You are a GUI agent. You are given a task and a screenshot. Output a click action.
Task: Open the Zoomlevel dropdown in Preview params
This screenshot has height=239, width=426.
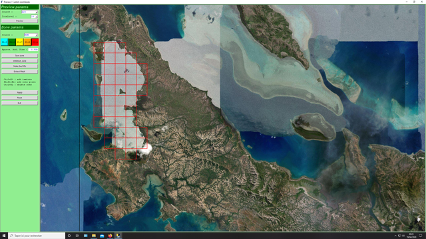coord(34,17)
